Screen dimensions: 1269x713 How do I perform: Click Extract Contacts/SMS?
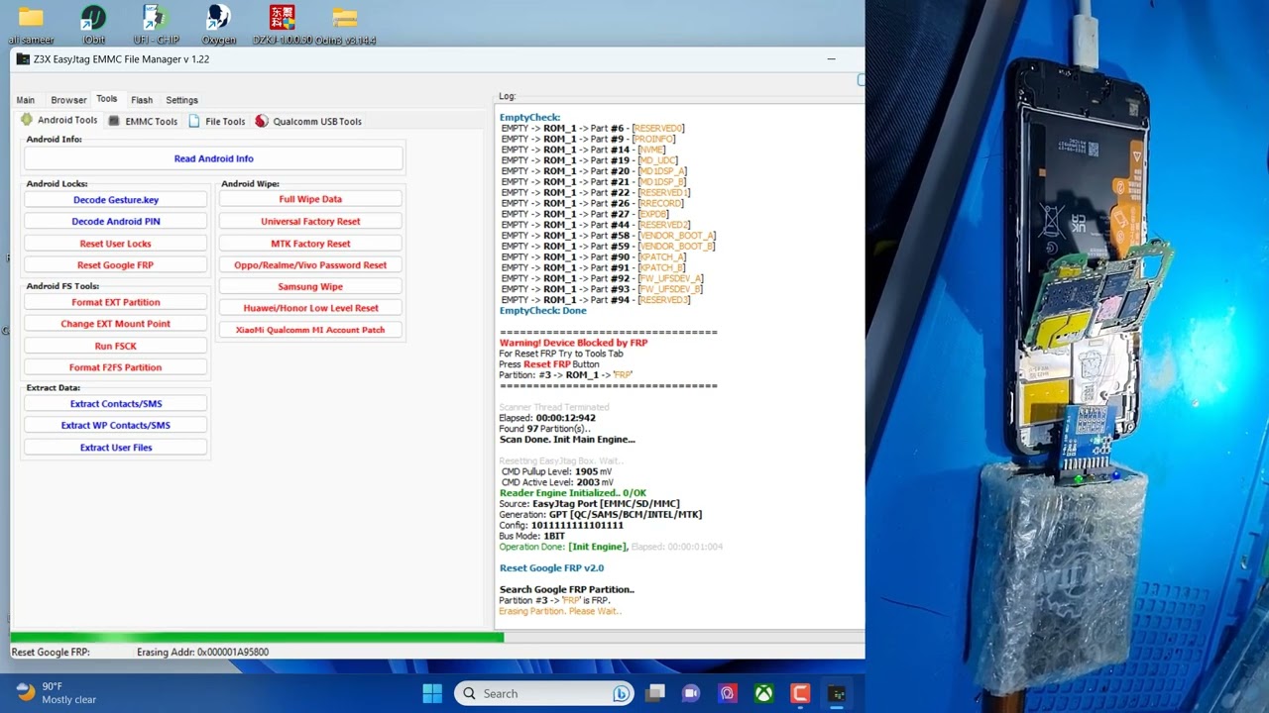pyautogui.click(x=116, y=404)
